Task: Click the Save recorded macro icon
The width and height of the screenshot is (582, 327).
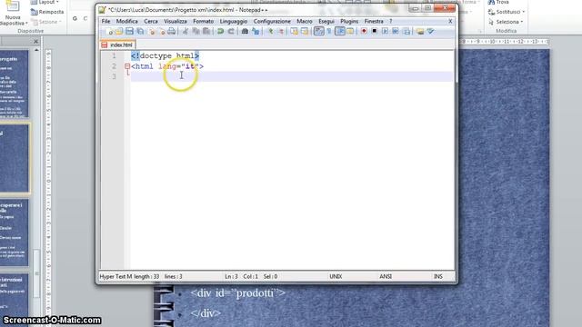Action: pyautogui.click(x=406, y=32)
